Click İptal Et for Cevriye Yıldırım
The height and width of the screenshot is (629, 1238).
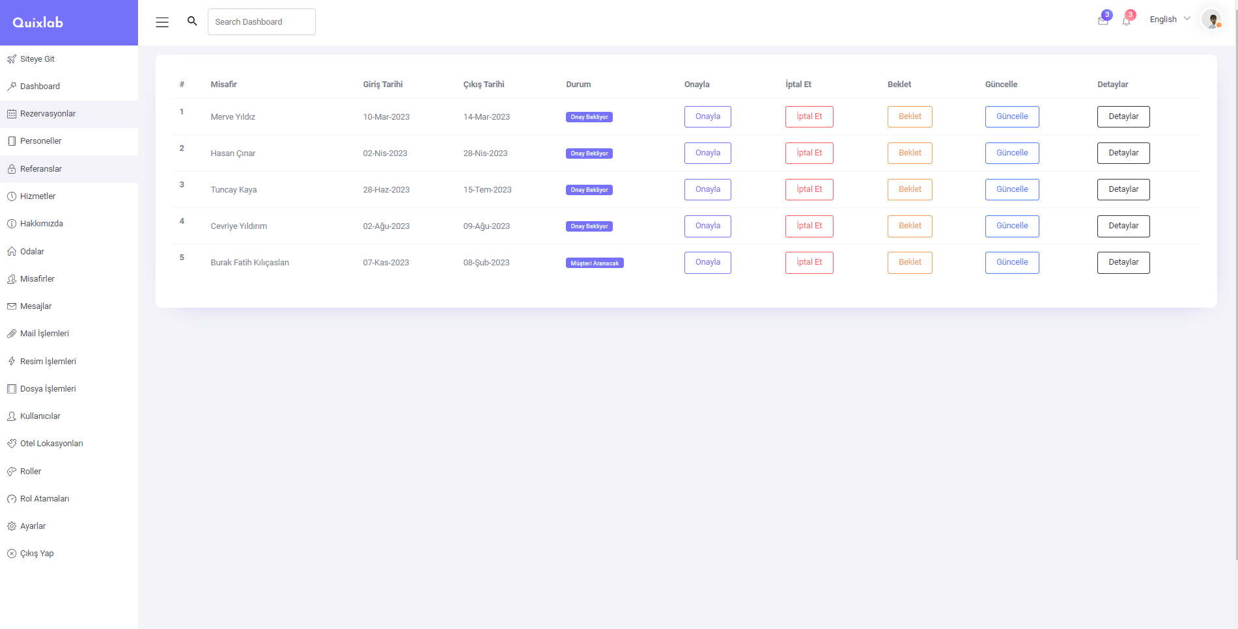[809, 226]
